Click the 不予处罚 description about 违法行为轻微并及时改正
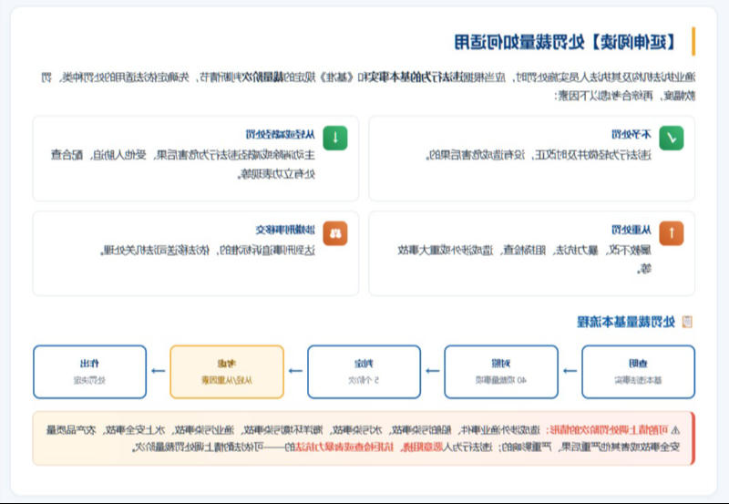This screenshot has height=504, width=729. click(539, 155)
